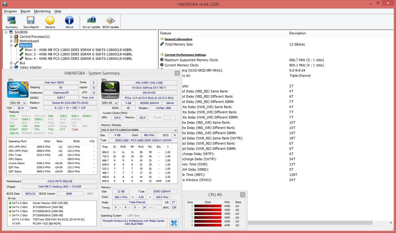Close the System Summary window

pyautogui.click(x=177, y=73)
